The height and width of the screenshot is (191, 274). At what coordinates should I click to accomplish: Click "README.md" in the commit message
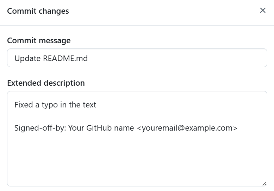pos(66,58)
